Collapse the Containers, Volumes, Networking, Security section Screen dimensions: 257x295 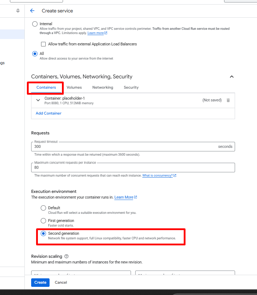pos(232,77)
